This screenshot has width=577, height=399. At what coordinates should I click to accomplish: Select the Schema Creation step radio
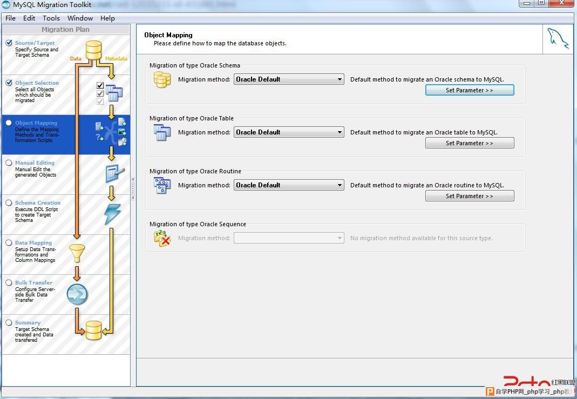[x=9, y=203]
